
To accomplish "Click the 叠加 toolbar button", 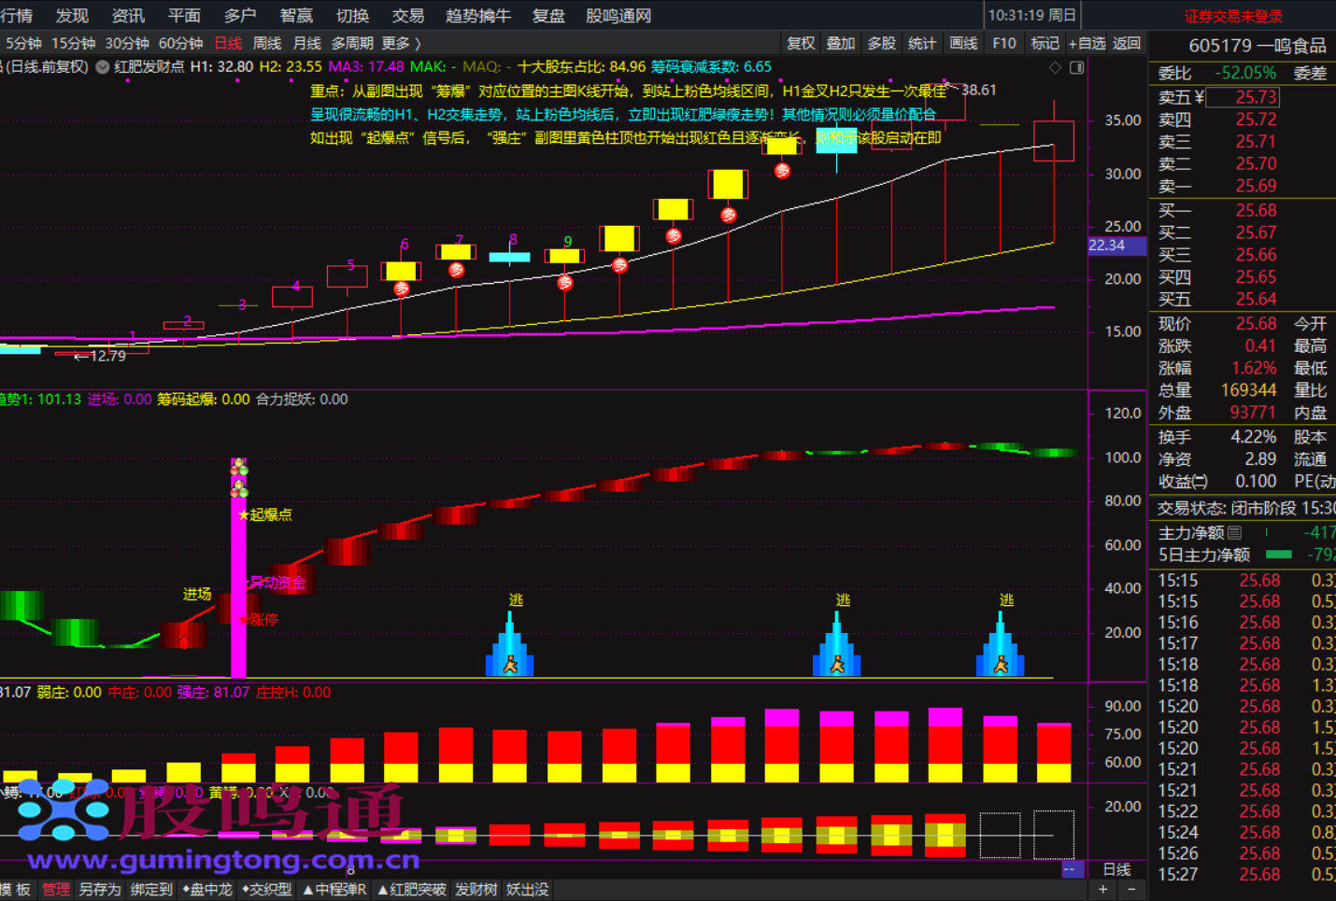I will [x=841, y=43].
